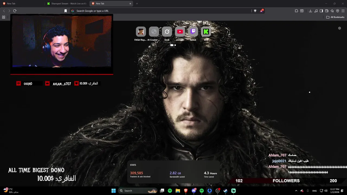Open Brave Rewards triangle icon with badge
The width and height of the screenshot is (347, 195).
click(262, 11)
